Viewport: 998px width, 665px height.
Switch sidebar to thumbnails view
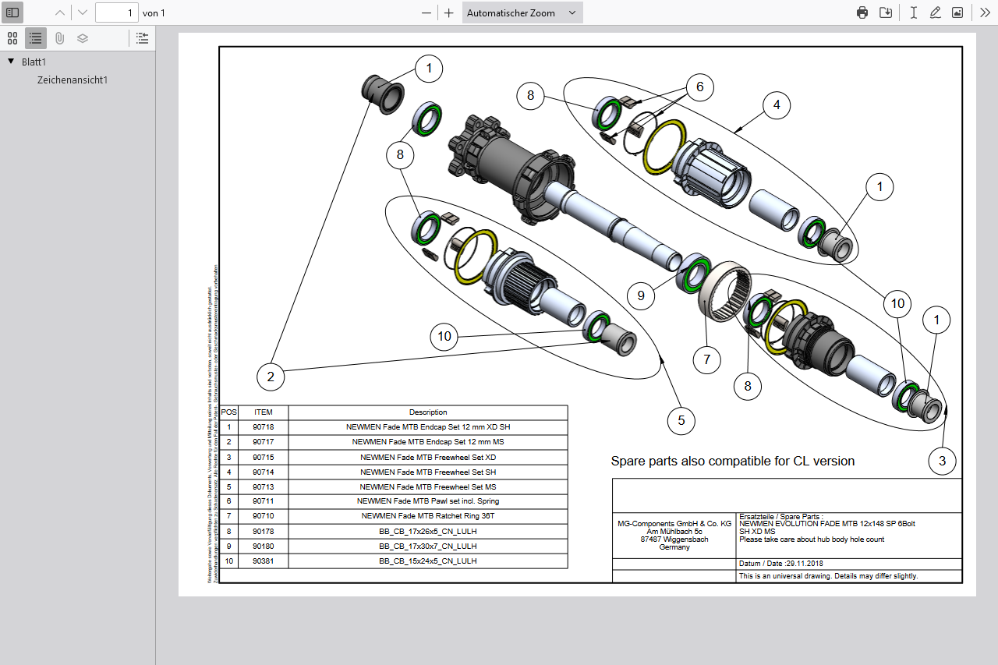point(12,37)
